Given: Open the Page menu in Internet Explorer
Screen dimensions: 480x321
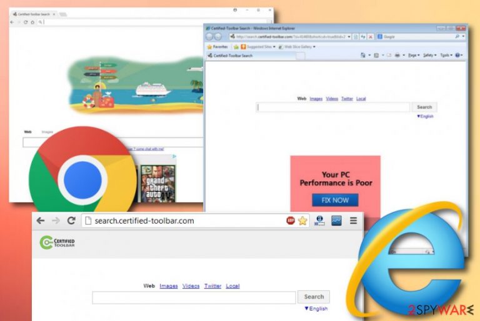Looking at the screenshot, I should 414,55.
